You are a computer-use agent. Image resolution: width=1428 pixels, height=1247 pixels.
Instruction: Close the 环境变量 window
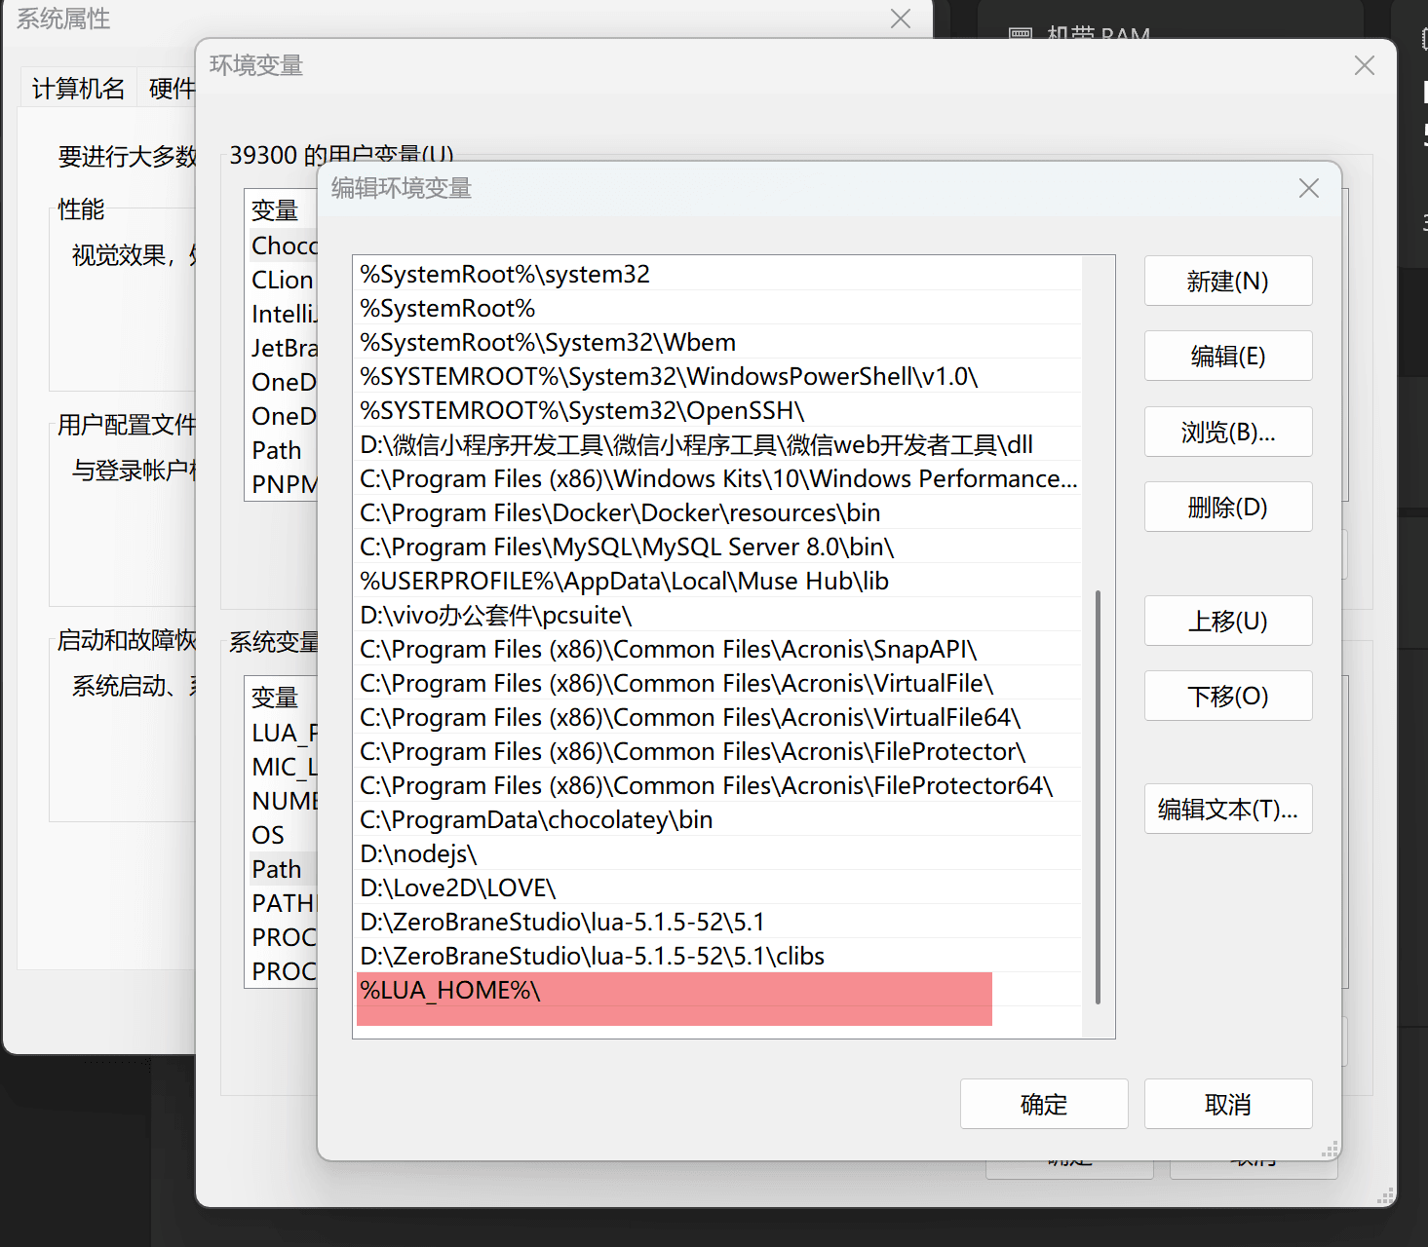tap(1364, 65)
